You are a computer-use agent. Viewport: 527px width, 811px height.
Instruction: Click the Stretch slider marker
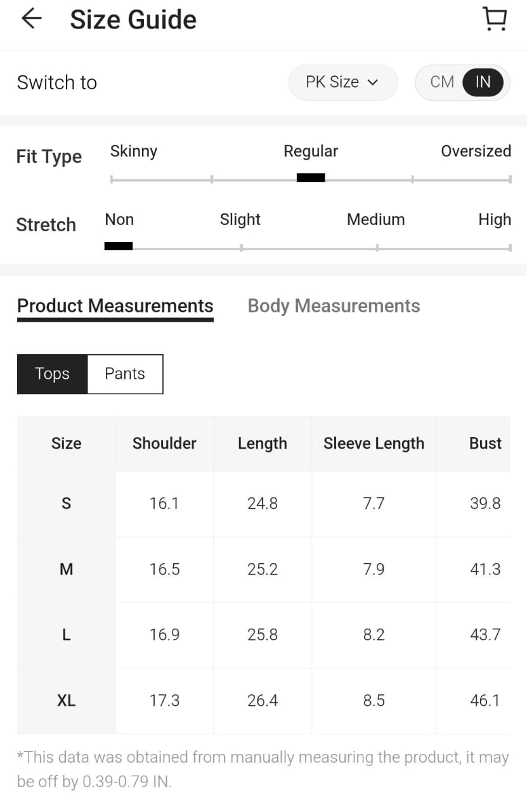point(119,246)
